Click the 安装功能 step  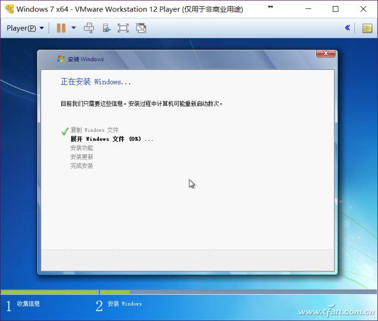pyautogui.click(x=82, y=148)
